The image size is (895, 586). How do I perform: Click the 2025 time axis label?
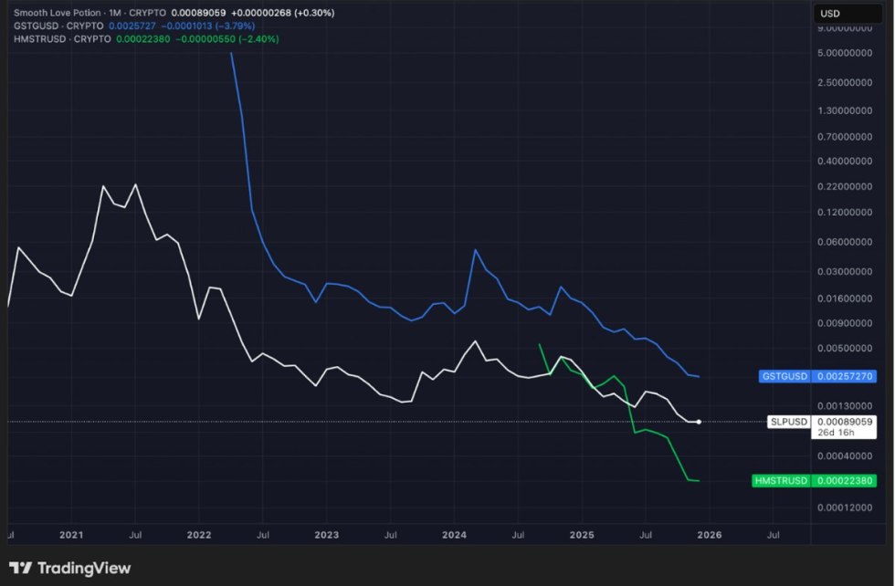(582, 535)
